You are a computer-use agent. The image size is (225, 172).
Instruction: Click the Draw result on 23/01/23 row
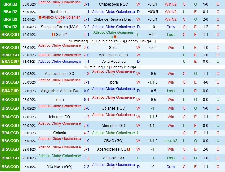[x=171, y=167]
